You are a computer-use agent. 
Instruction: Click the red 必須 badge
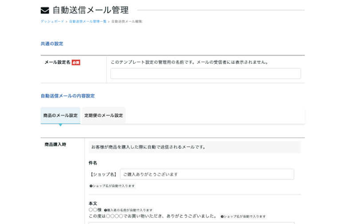coord(76,62)
